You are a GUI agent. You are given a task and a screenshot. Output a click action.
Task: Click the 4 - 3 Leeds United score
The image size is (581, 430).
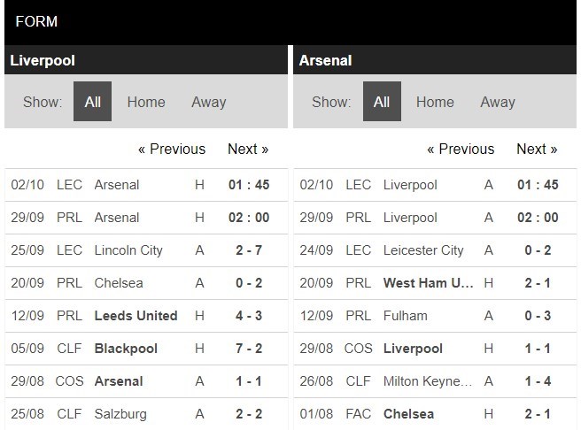248,316
